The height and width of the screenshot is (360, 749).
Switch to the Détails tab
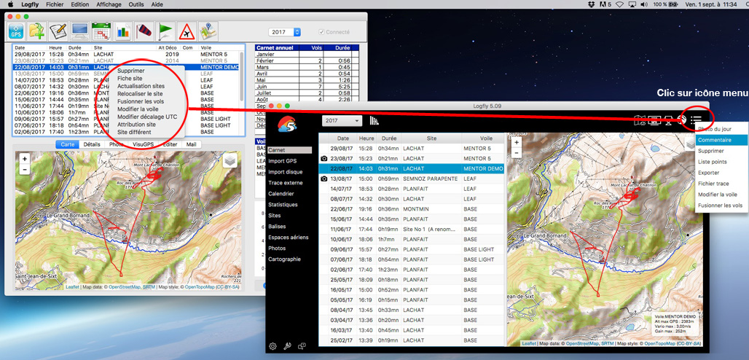pyautogui.click(x=92, y=144)
